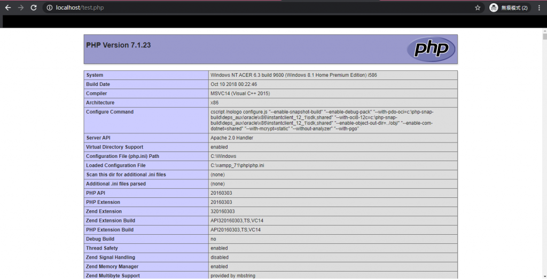Viewport: 547px width, 279px height.
Task: Click the Thread Safety label
Action: point(102,248)
